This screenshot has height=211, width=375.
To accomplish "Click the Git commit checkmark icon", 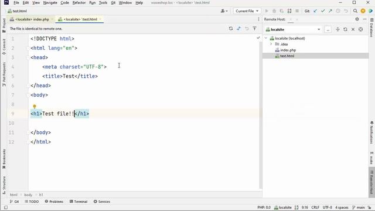I will pos(323,11).
